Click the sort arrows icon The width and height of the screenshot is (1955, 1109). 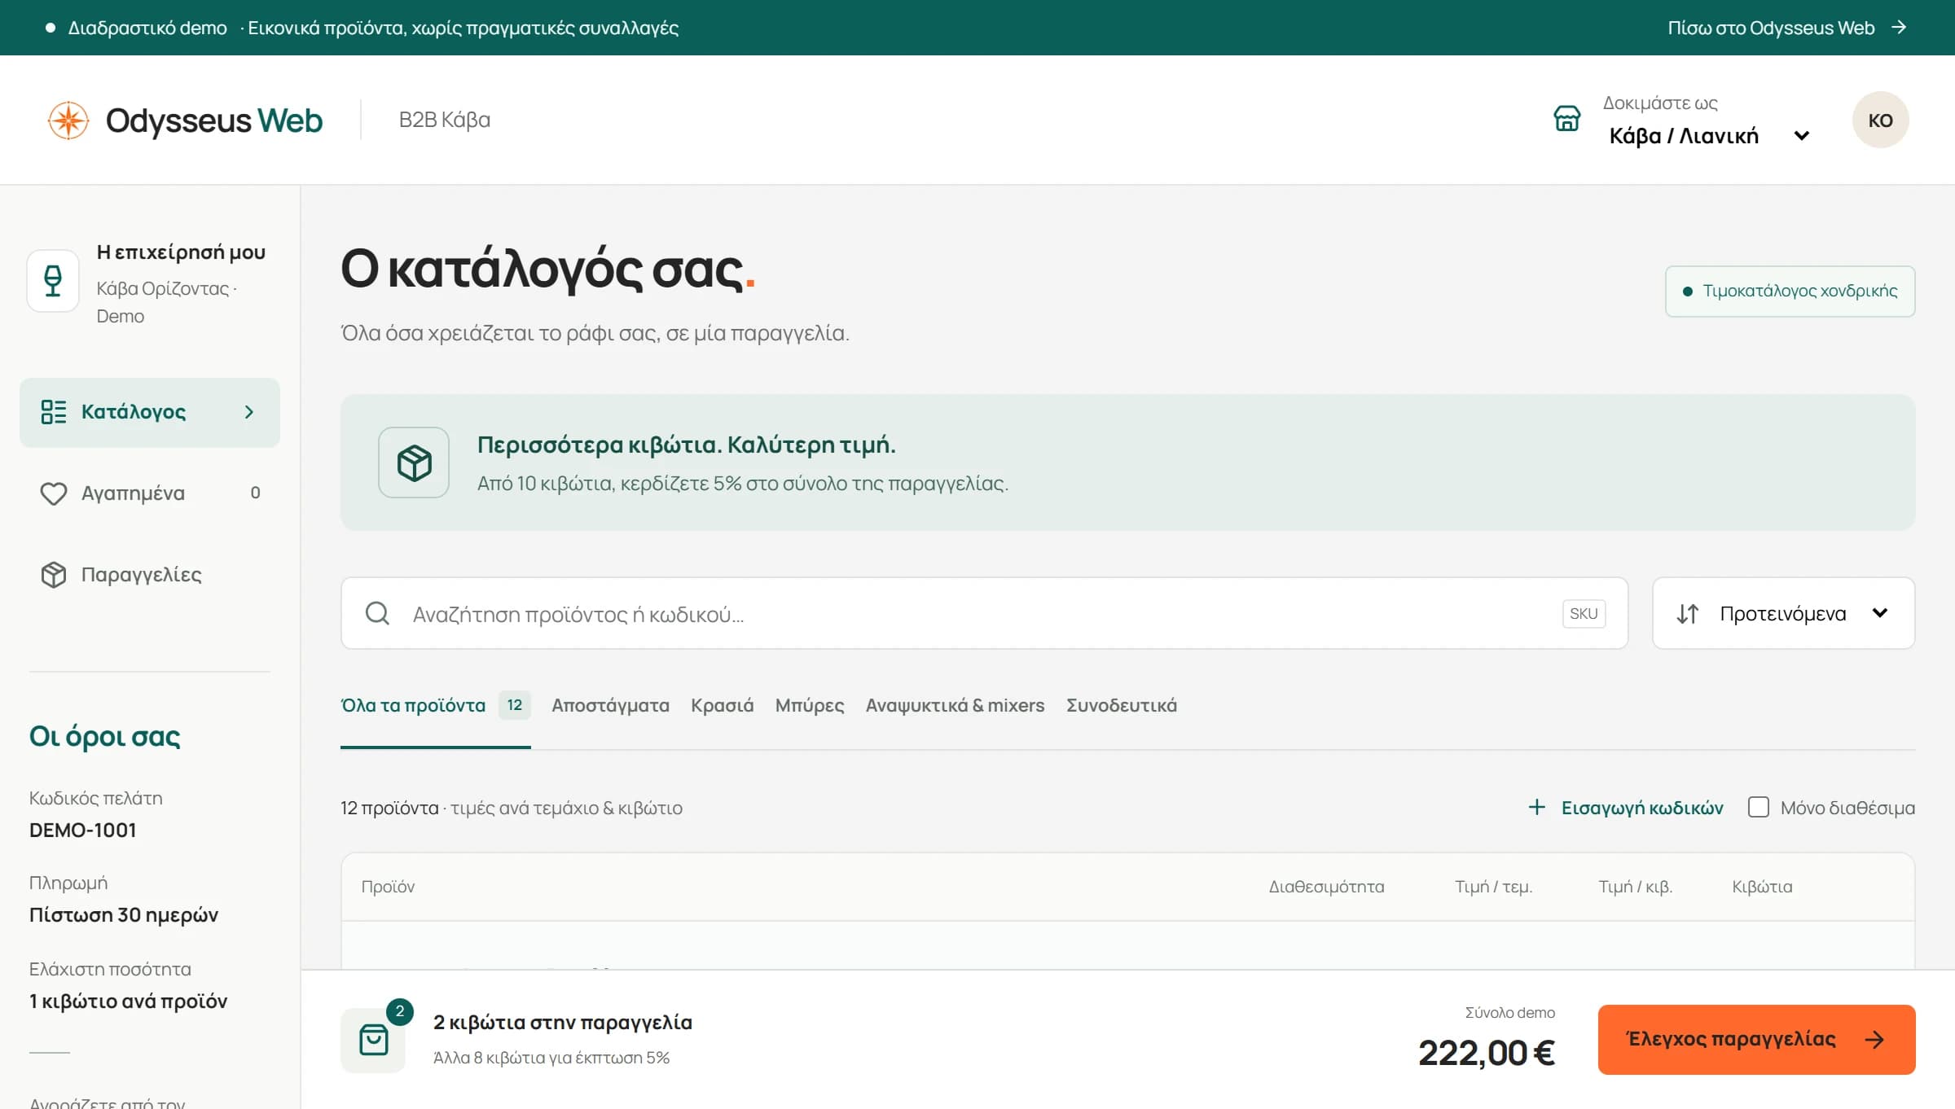pos(1688,614)
